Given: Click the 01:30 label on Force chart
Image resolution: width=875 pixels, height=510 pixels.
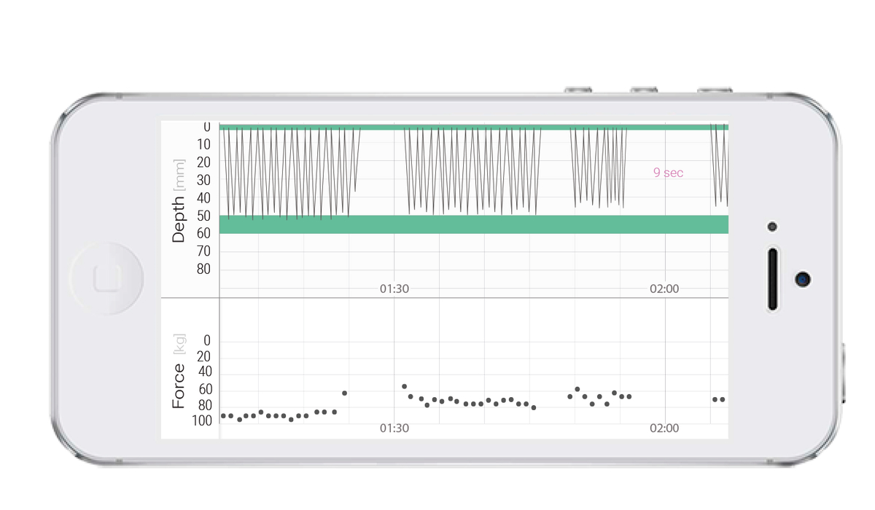Looking at the screenshot, I should click(x=394, y=428).
